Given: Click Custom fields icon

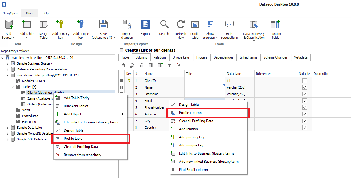Looking at the screenshot, I should coord(275,25).
